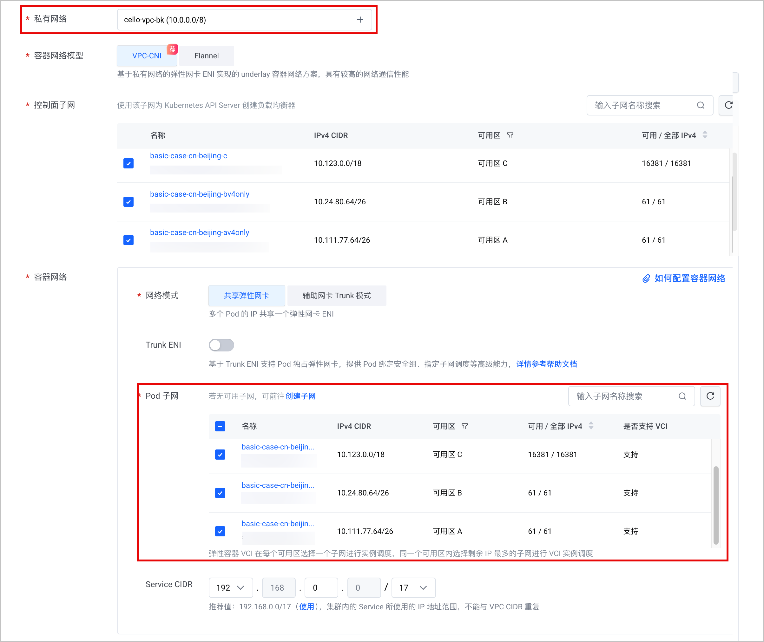Follow the 创建子网 link
This screenshot has height=642, width=764.
point(300,396)
